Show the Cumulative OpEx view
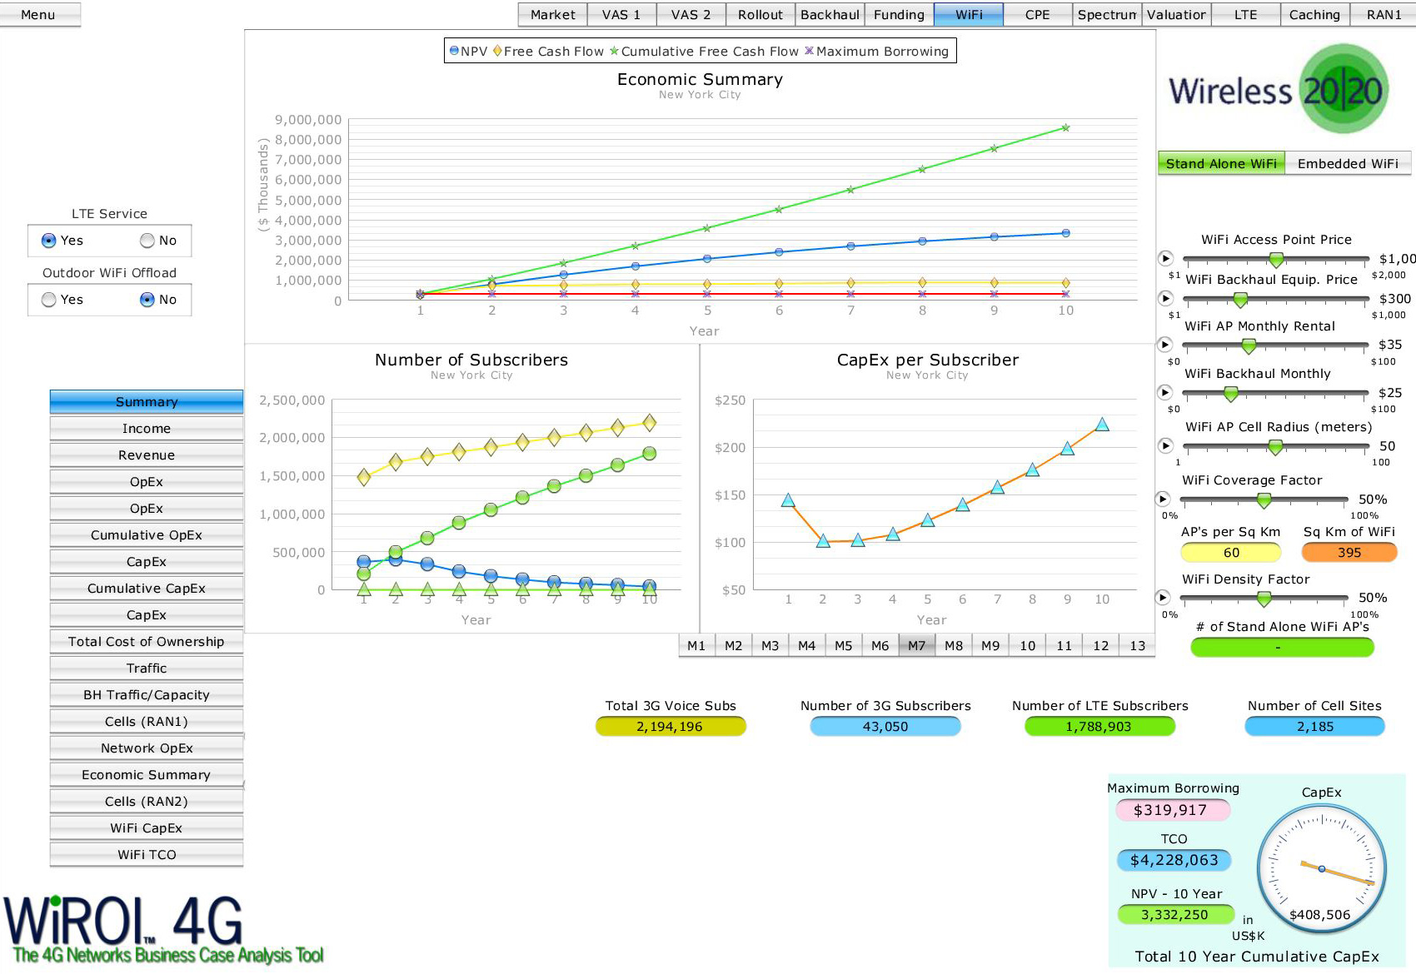 (x=147, y=535)
